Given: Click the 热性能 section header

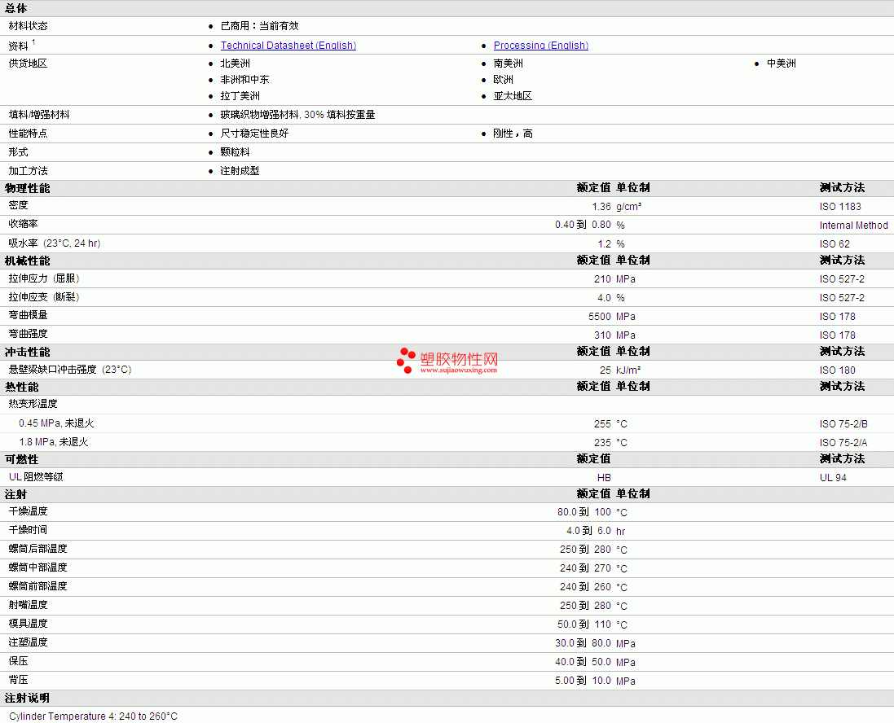Looking at the screenshot, I should click(22, 388).
